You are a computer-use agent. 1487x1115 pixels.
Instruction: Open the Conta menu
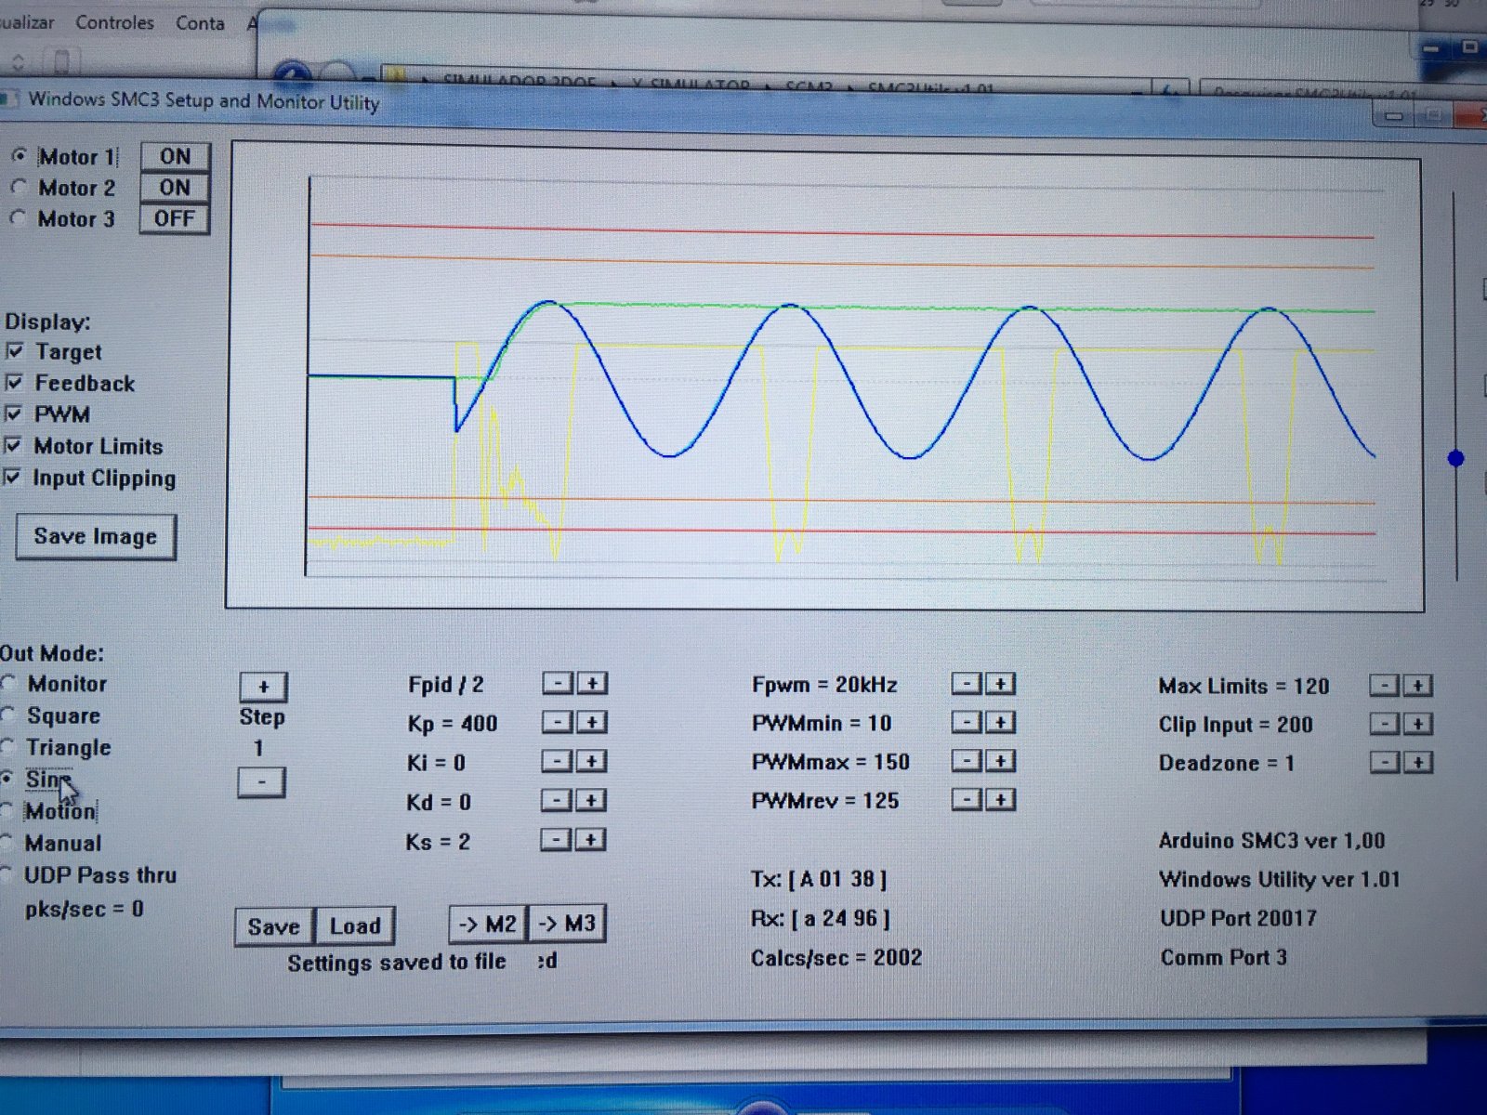point(200,23)
